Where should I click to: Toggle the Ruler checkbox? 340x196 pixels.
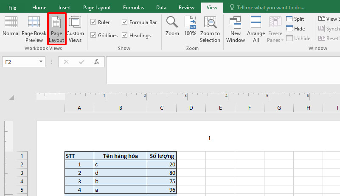(93, 22)
